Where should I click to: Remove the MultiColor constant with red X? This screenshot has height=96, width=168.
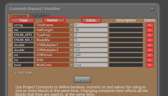[150, 65]
